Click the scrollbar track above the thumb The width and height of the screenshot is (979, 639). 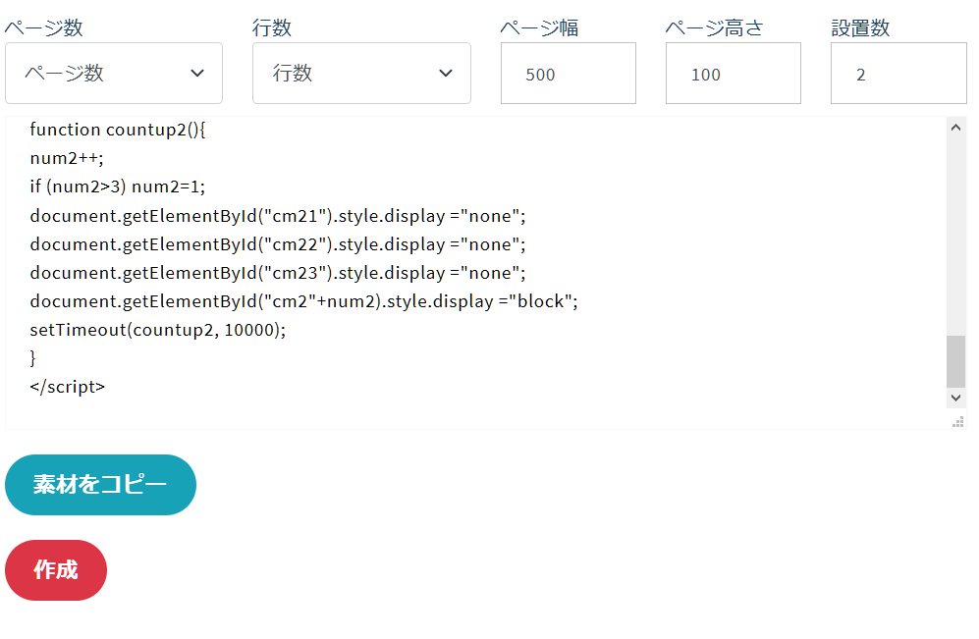tap(955, 236)
